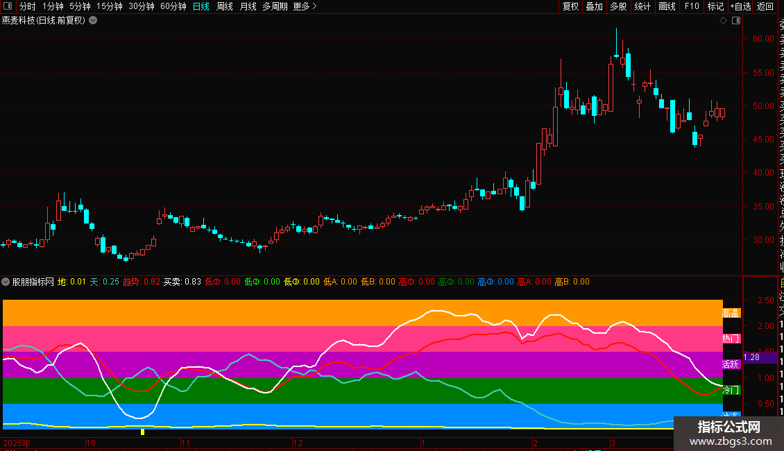Click the yellow signal marker below indicator
This screenshot has height=451, width=784.
pos(142,432)
